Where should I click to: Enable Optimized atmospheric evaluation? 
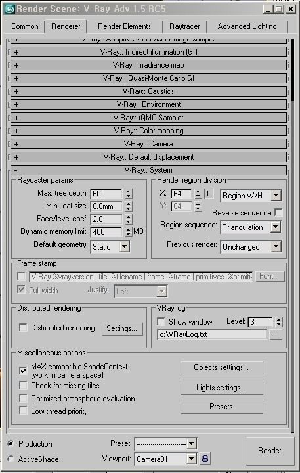coord(23,398)
